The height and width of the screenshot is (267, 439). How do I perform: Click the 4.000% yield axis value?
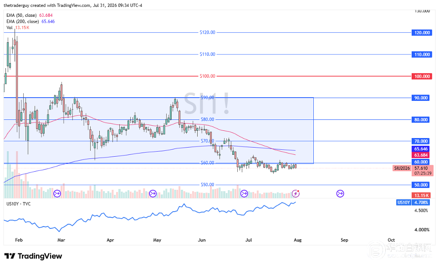pyautogui.click(x=422, y=230)
